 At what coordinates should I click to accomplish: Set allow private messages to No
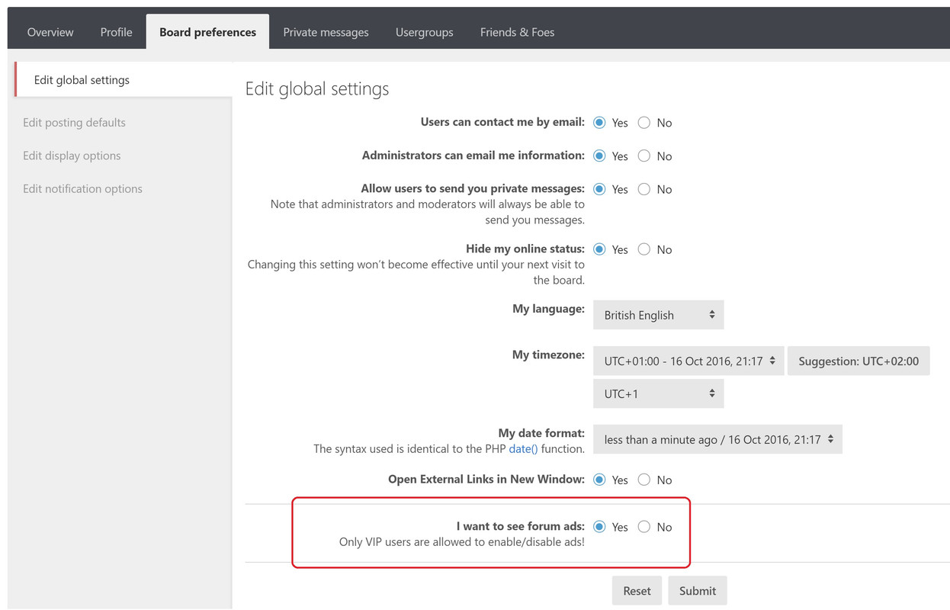point(644,189)
